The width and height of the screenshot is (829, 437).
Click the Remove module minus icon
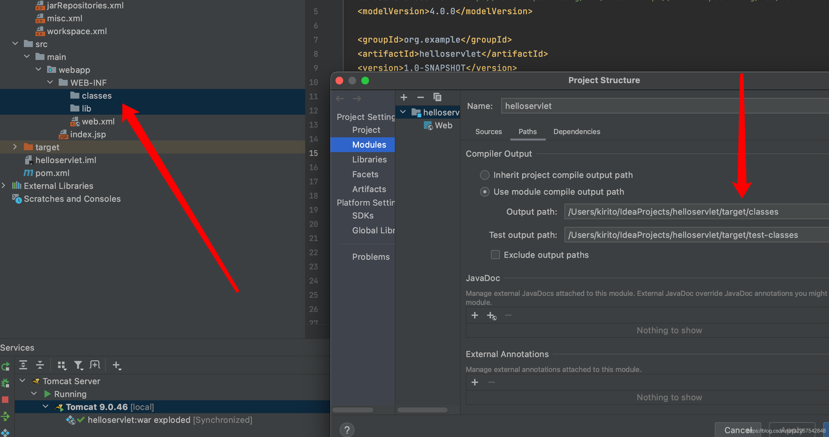420,97
